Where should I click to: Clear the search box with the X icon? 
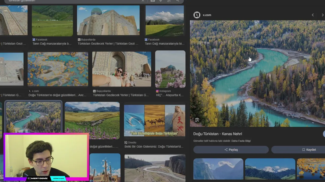pos(143,1)
